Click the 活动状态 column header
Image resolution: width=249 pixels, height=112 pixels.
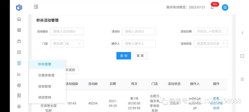point(174,84)
